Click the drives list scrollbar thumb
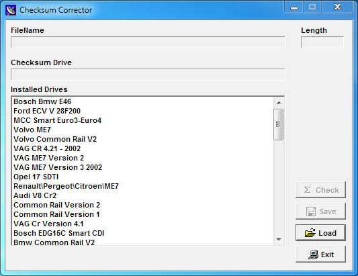Screen dimensions: 358x276 click(279, 124)
